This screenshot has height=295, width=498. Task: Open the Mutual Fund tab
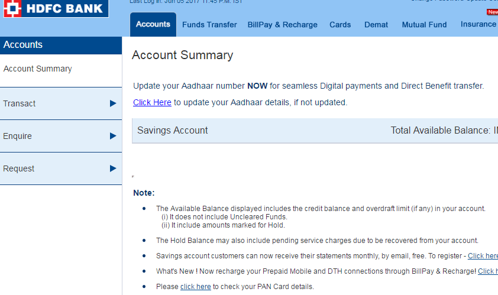point(425,25)
